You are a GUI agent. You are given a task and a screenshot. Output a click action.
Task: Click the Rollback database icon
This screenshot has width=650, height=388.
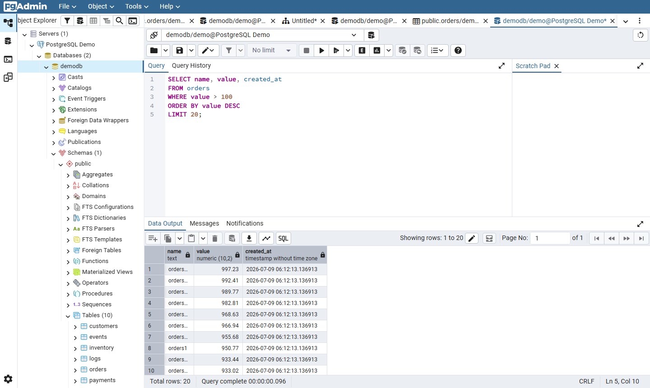tap(418, 51)
